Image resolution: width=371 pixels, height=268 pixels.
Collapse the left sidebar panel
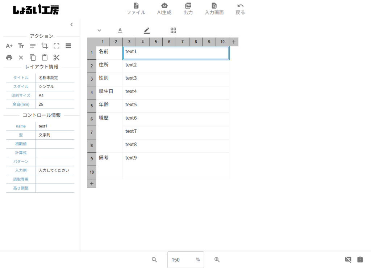[x=71, y=25]
